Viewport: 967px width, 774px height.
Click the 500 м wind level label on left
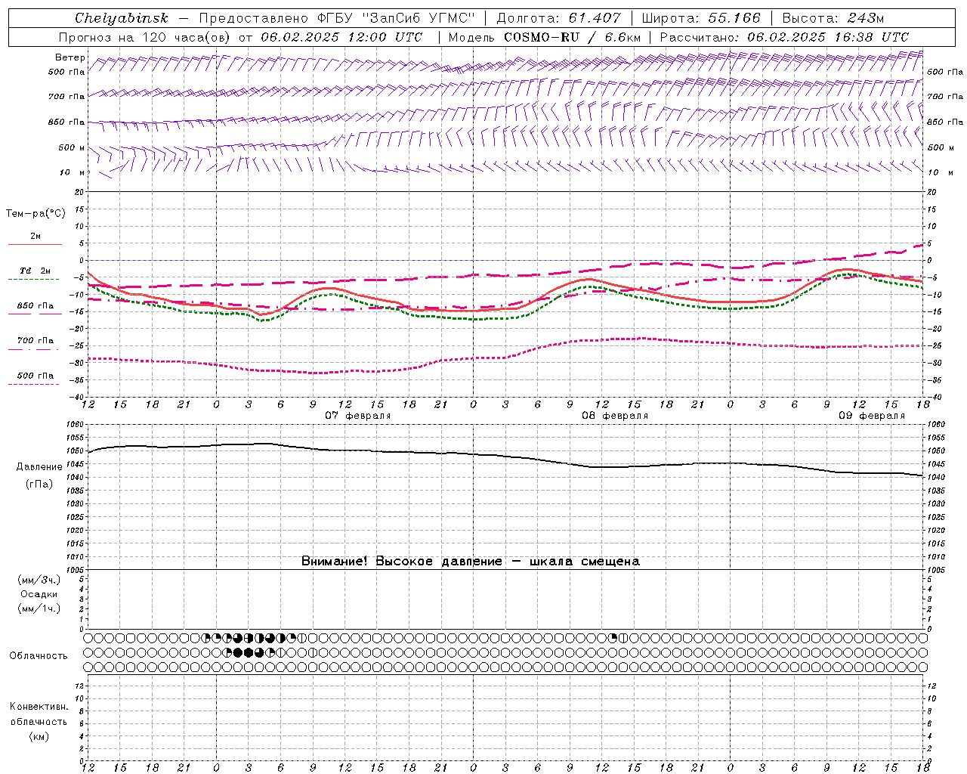click(x=72, y=147)
